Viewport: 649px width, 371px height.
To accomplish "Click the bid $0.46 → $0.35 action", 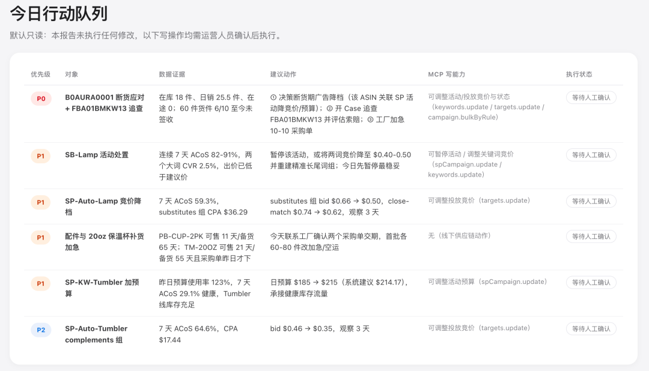I will point(320,329).
